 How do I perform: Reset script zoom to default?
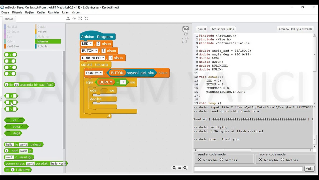(x=179, y=168)
